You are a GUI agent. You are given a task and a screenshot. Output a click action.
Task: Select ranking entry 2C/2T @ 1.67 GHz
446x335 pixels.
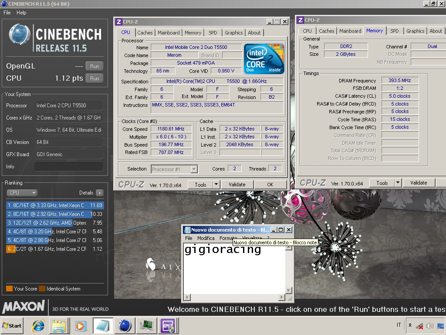click(x=55, y=249)
